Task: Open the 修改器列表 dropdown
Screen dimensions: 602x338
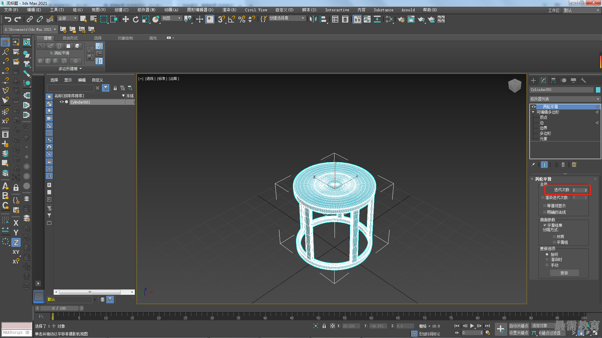Action: pos(565,99)
